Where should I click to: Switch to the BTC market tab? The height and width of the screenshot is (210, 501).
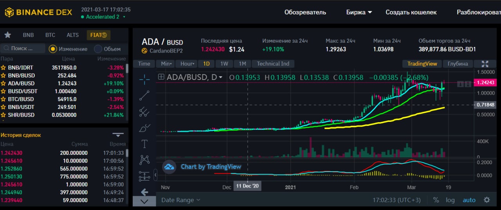coord(50,35)
